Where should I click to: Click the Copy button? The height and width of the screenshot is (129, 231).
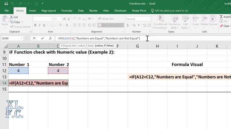[15, 22]
